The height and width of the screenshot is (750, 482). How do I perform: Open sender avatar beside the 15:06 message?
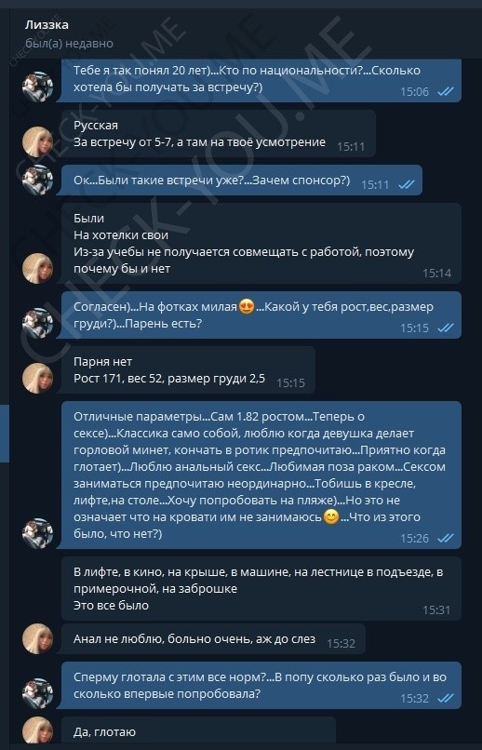[x=38, y=87]
